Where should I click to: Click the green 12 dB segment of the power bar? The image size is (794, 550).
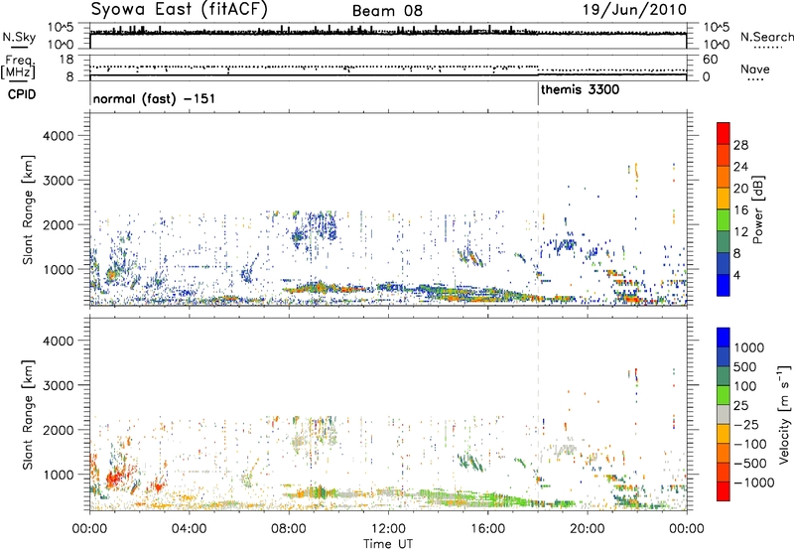(724, 220)
